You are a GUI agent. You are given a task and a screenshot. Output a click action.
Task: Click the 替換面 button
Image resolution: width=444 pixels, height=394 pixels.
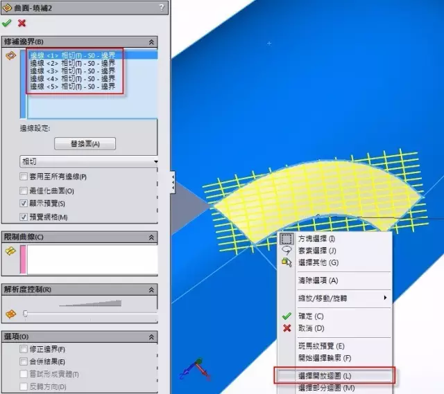(x=85, y=143)
